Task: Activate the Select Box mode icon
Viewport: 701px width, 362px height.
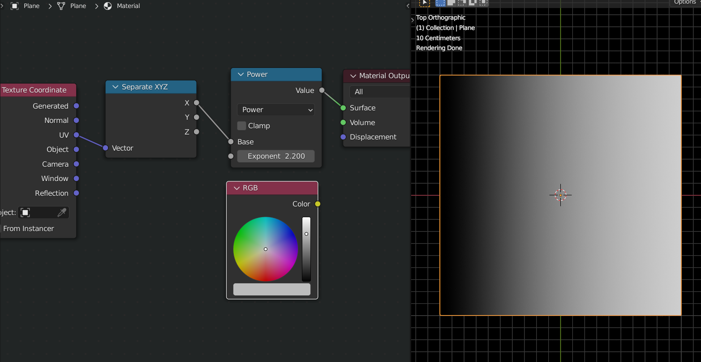Action: [x=440, y=3]
